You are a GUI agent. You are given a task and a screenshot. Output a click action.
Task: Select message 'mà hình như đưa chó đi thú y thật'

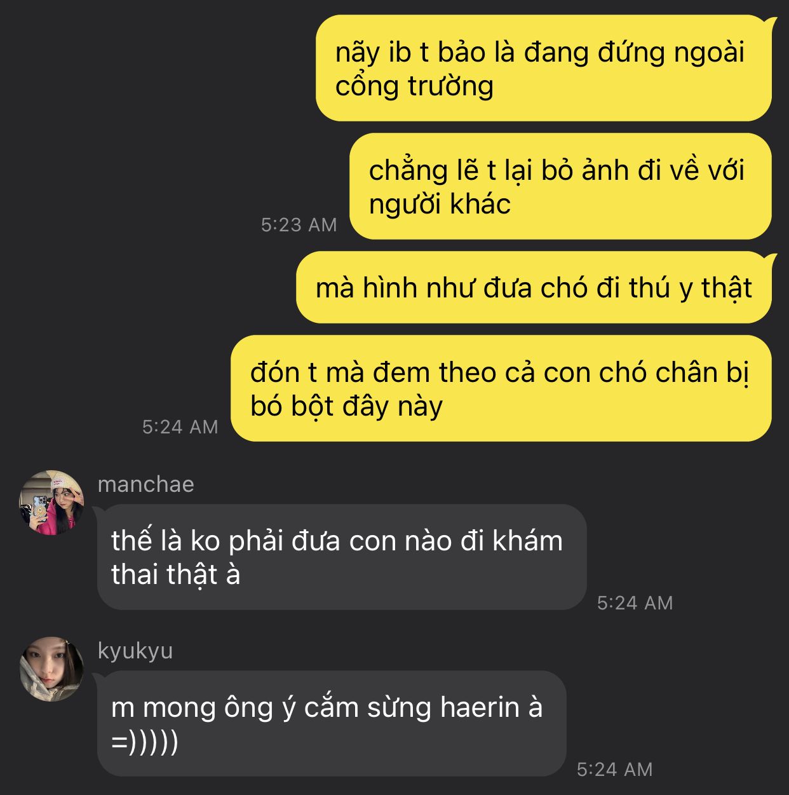point(534,287)
